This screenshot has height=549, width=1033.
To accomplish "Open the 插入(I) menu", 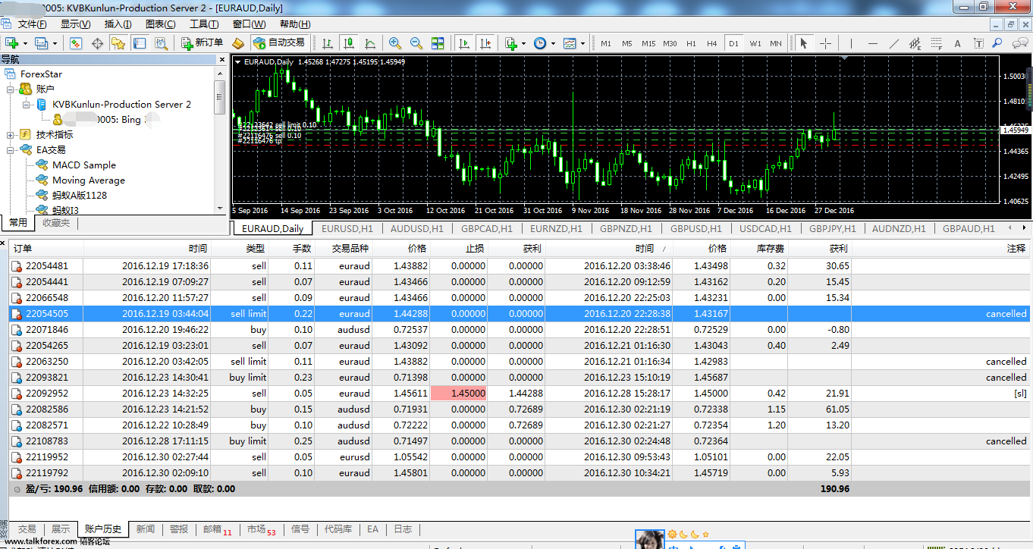I will click(118, 24).
